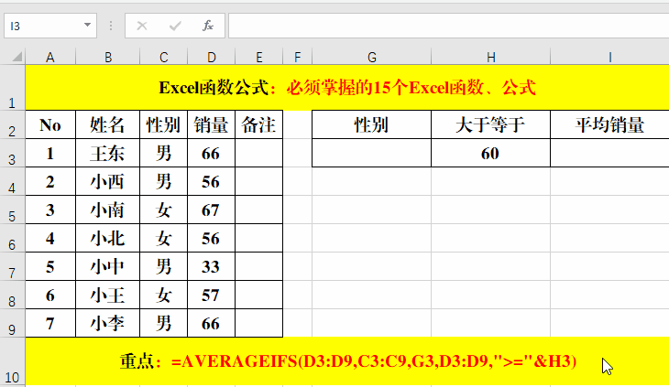Select column I header
This screenshot has width=669, height=387.
pos(609,57)
